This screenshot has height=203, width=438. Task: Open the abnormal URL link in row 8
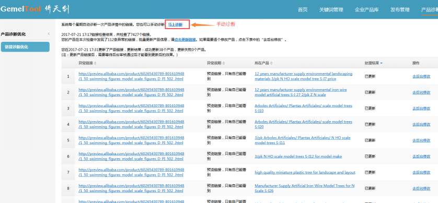pyautogui.click(x=131, y=188)
